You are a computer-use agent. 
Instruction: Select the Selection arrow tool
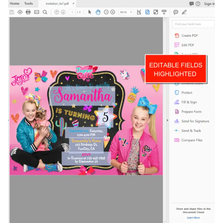[90, 12]
